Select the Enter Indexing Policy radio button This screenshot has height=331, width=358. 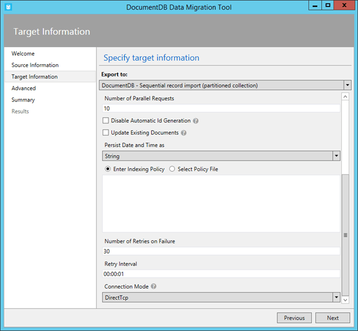click(x=107, y=169)
